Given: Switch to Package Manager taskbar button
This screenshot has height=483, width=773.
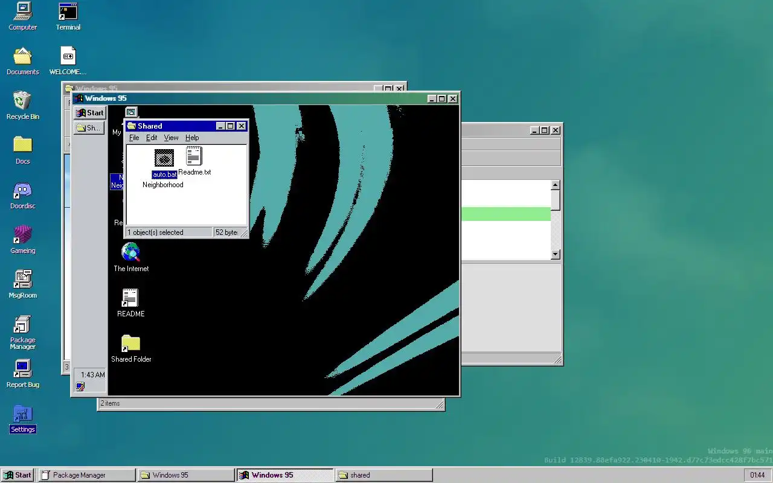Looking at the screenshot, I should coord(87,475).
